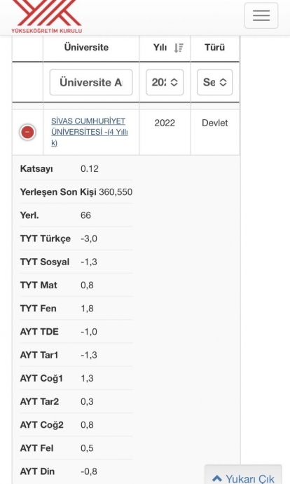Click the Katsayı 0.12 row
Image resolution: width=290 pixels, height=484 pixels.
coord(76,169)
